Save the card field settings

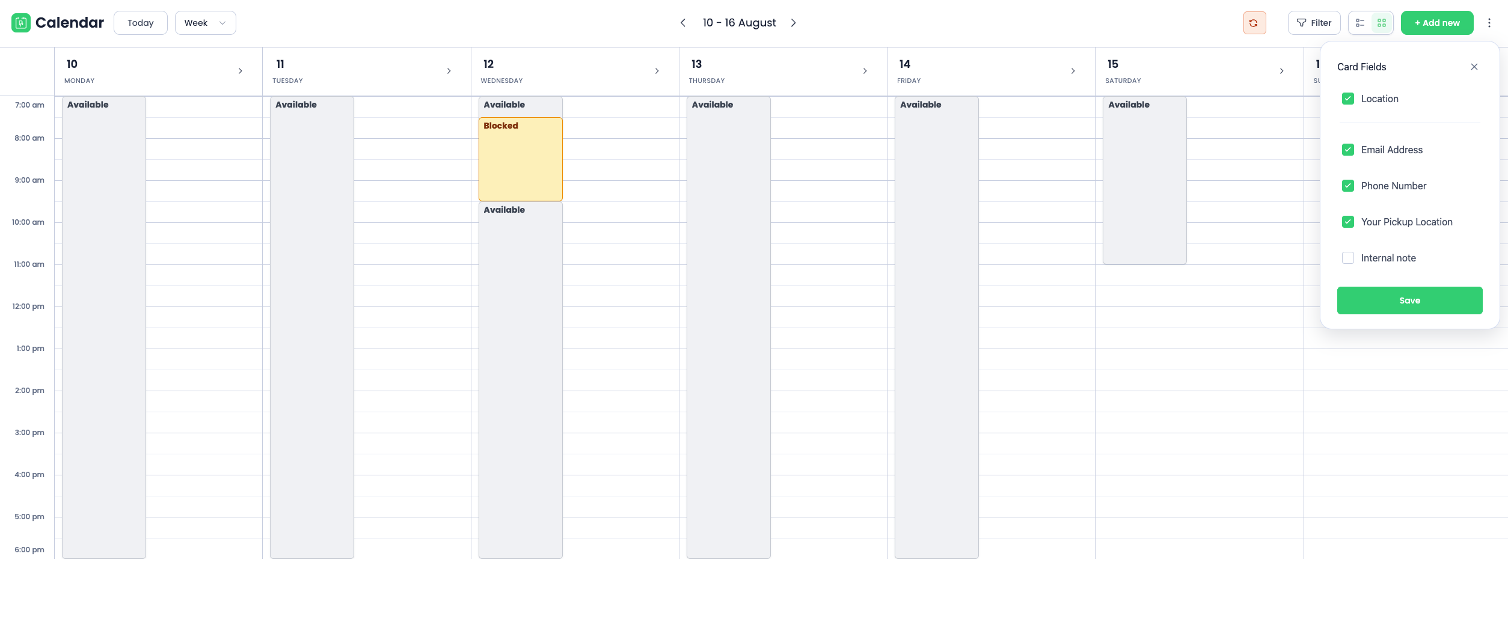click(1409, 300)
